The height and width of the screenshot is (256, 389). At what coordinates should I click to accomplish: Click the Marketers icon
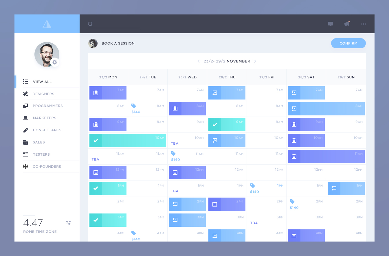point(25,118)
